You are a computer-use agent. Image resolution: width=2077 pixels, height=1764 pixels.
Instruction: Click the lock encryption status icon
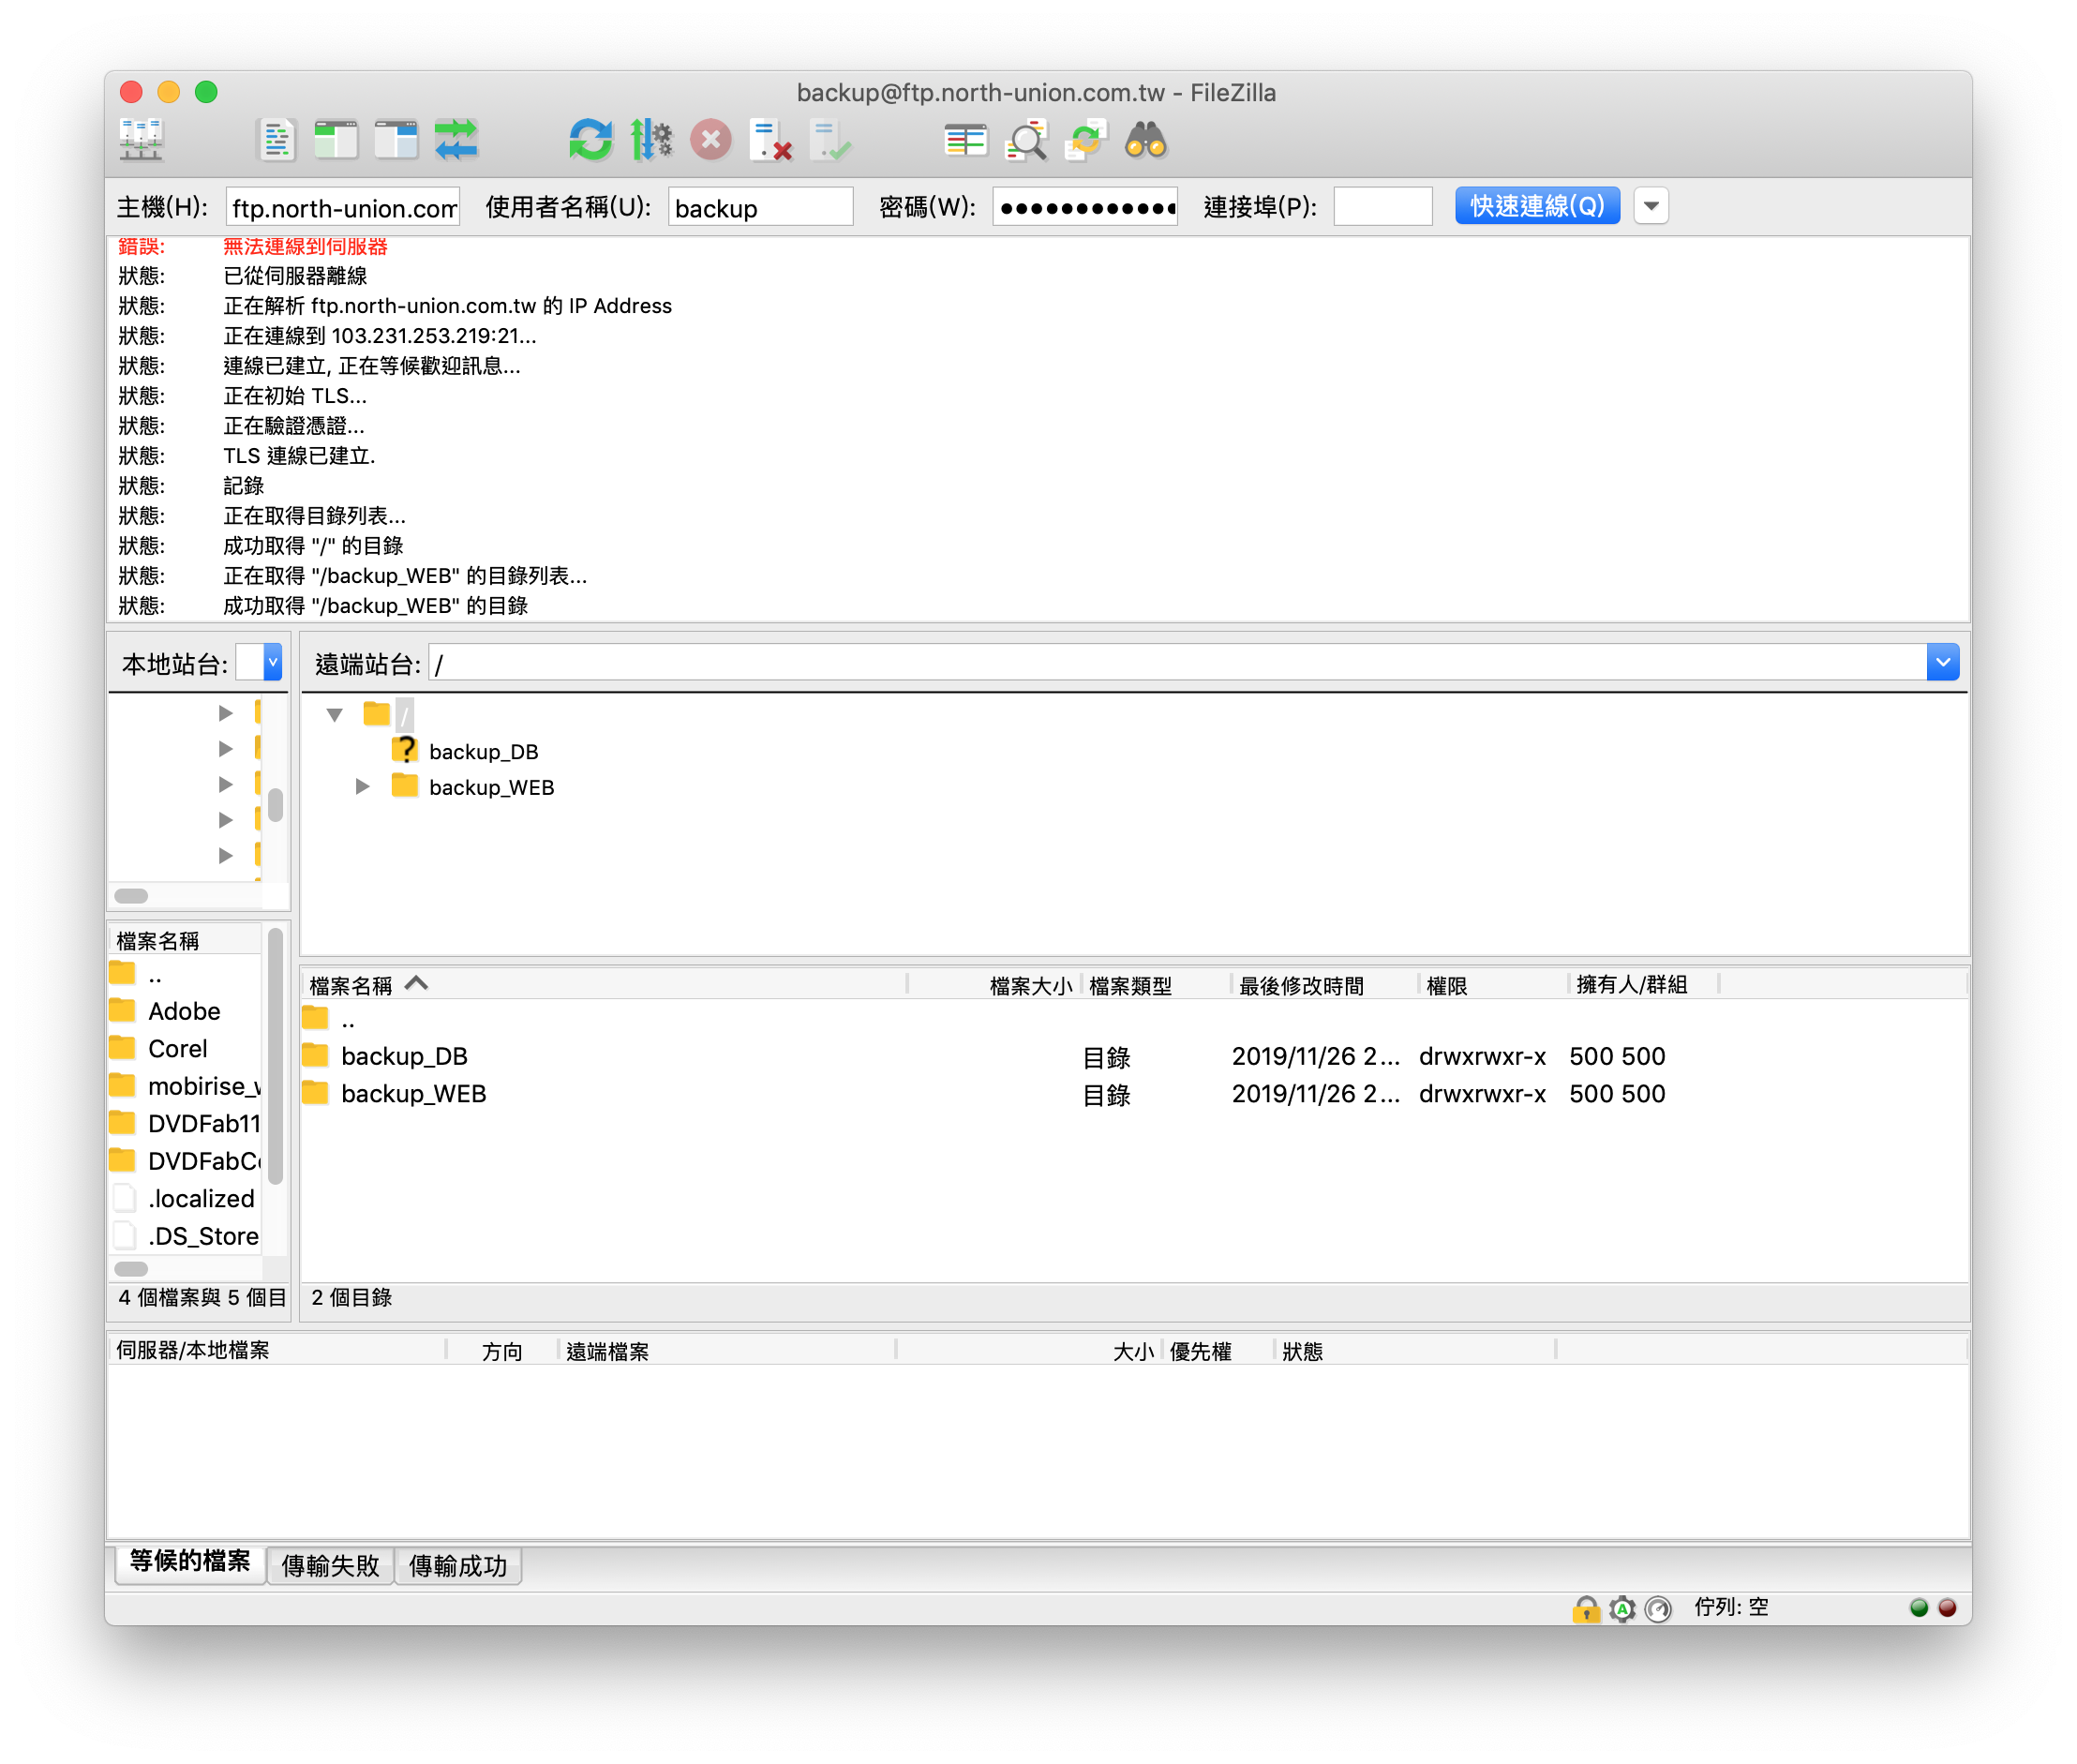[1586, 1608]
